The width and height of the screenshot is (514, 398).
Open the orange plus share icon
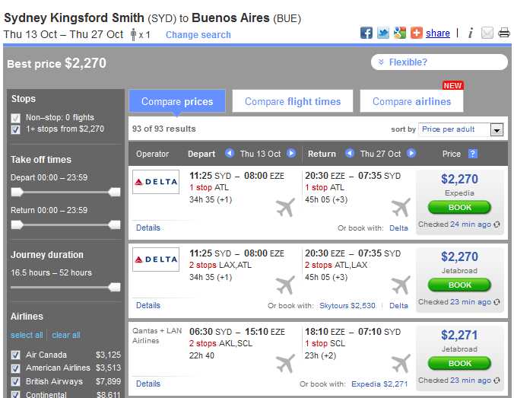pos(417,33)
